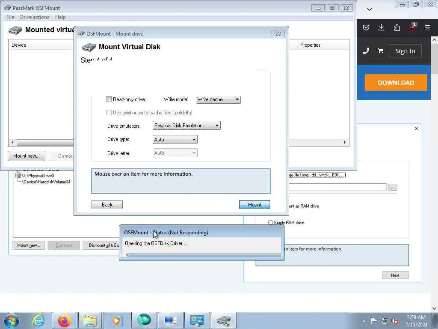The height and width of the screenshot is (329, 438).
Task: Tick Use existing write cache files checkbox
Action: click(x=109, y=113)
